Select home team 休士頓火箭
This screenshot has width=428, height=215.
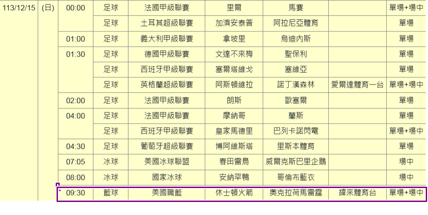click(234, 193)
